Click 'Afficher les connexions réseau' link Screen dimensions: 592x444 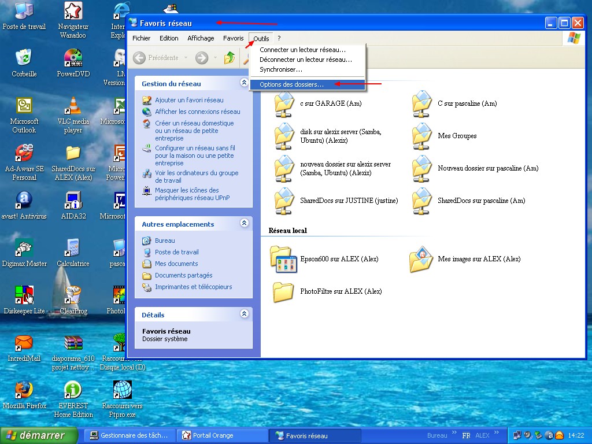[x=197, y=112]
